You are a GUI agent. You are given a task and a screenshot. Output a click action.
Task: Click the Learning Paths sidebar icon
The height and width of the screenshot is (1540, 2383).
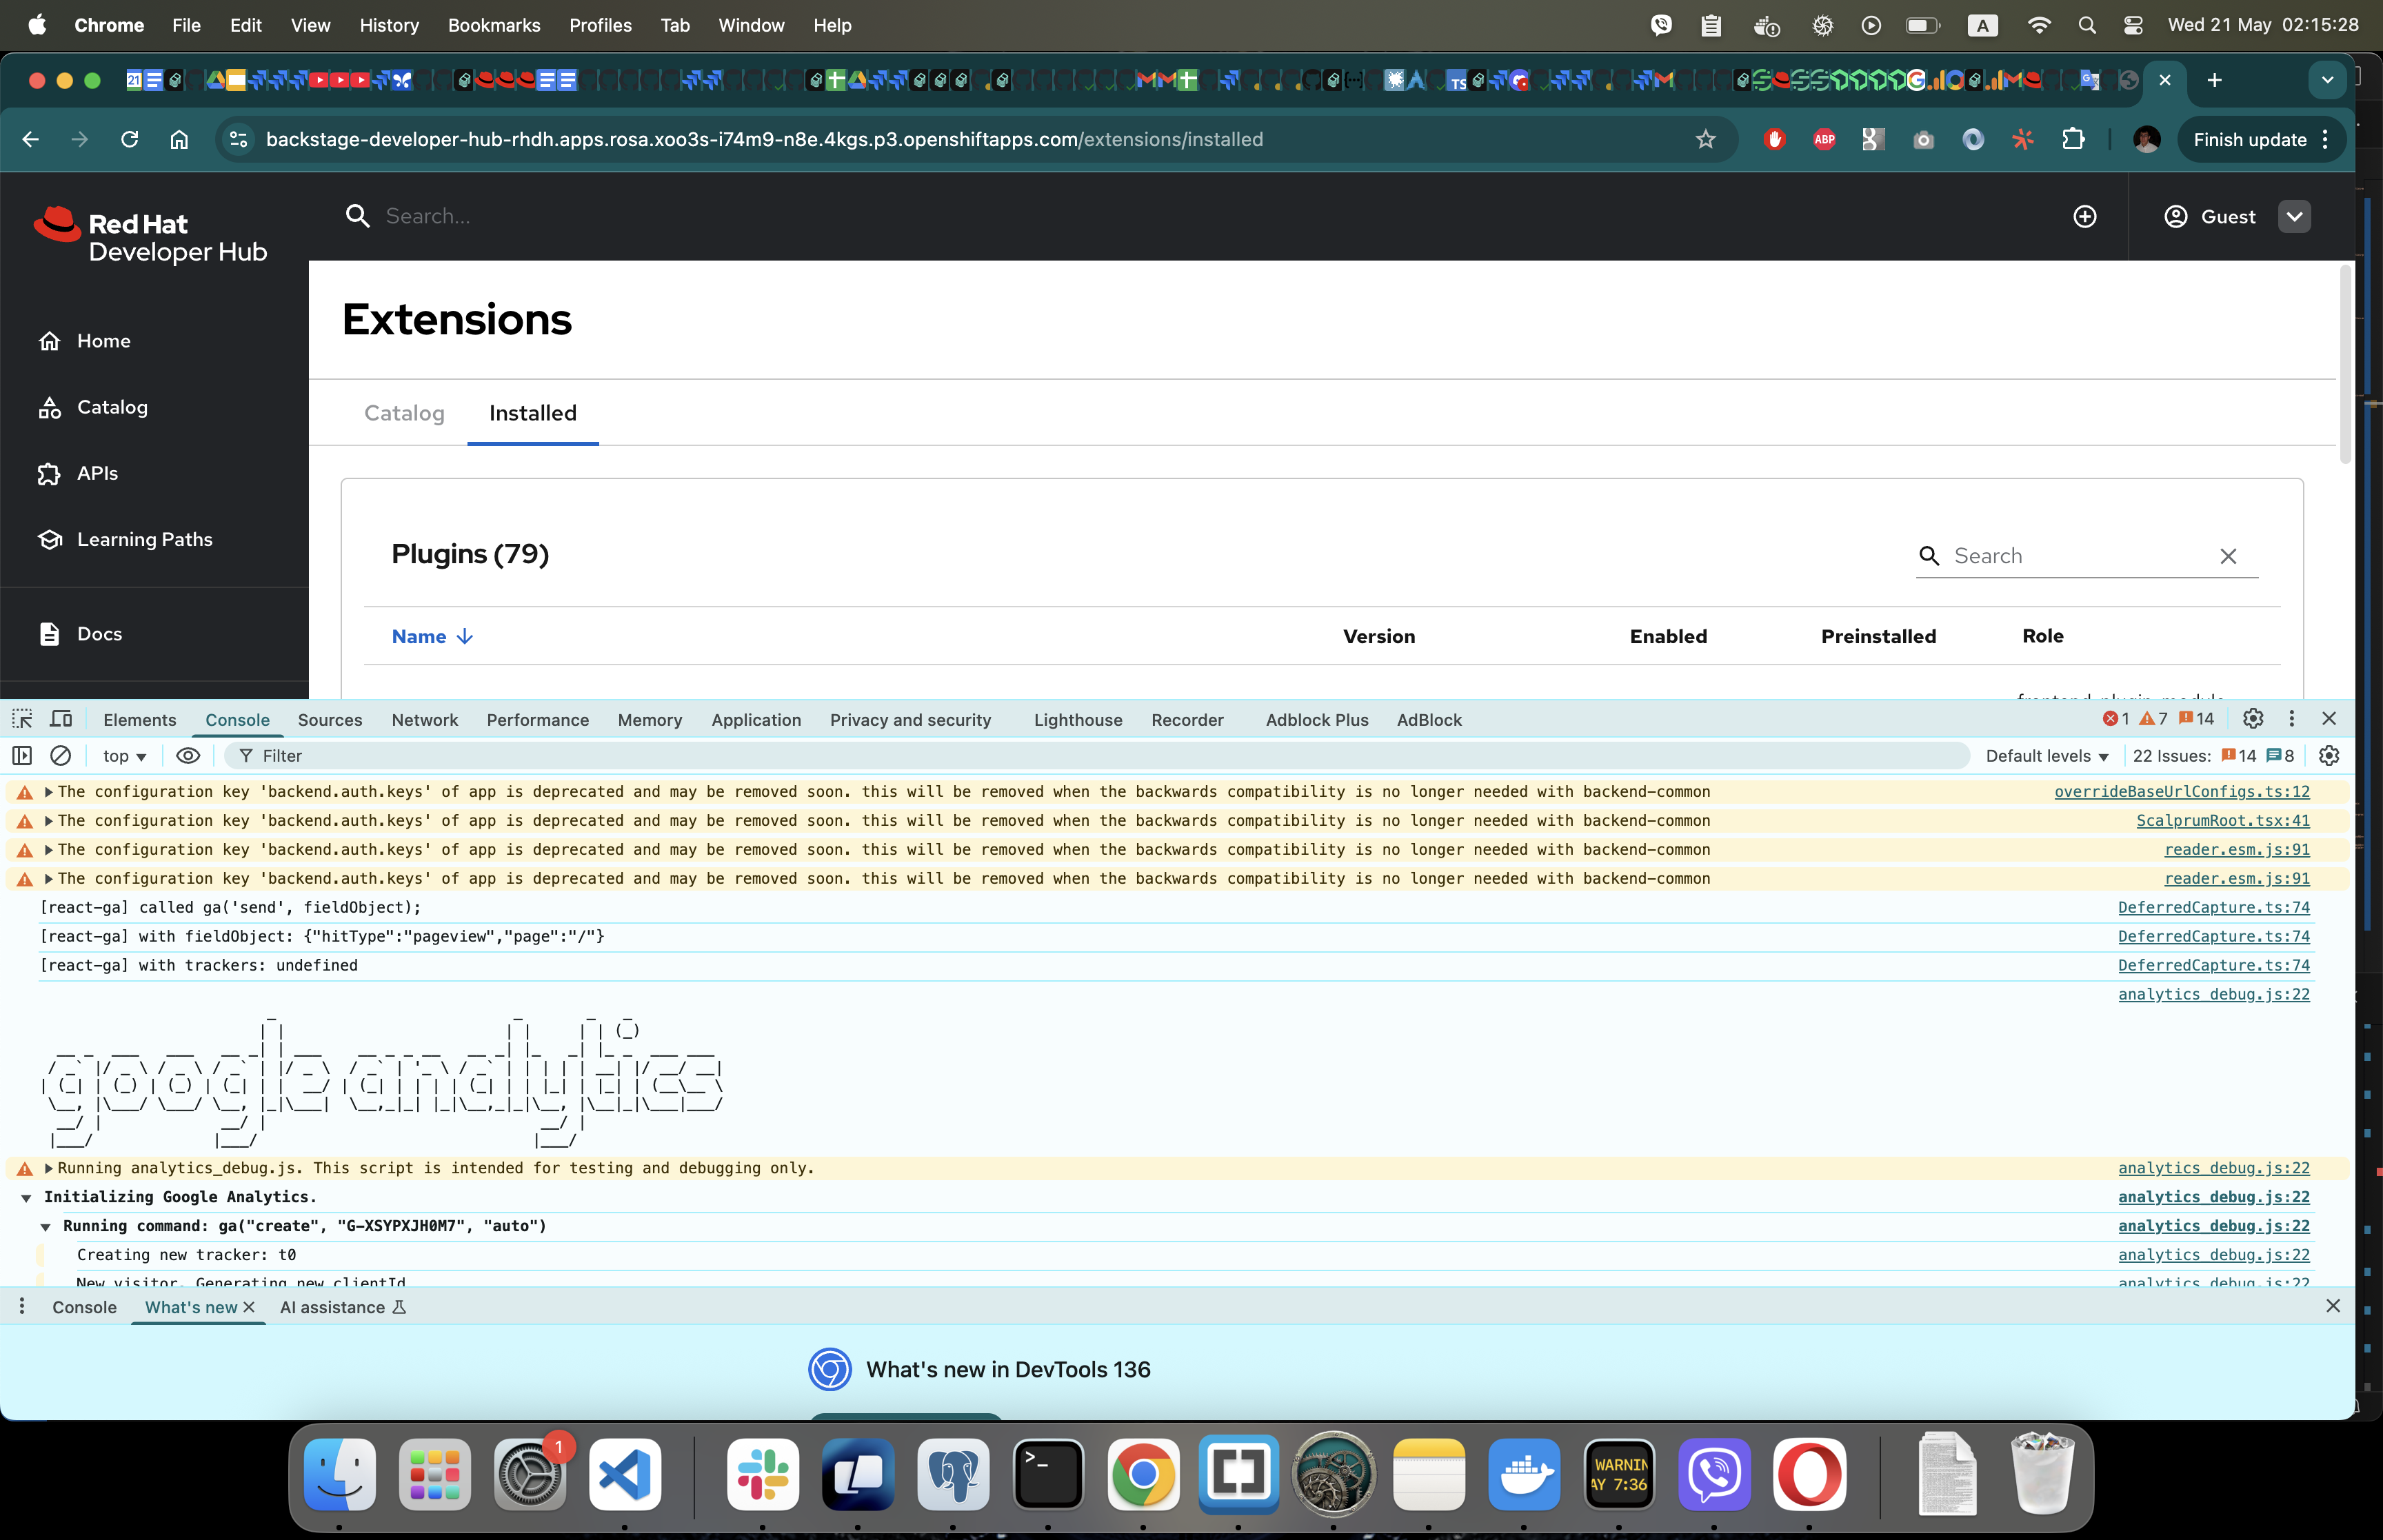pyautogui.click(x=50, y=540)
